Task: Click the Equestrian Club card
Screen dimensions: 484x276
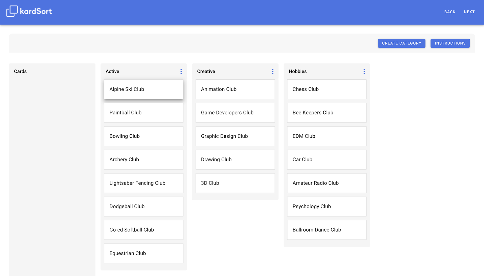Action: click(x=144, y=253)
